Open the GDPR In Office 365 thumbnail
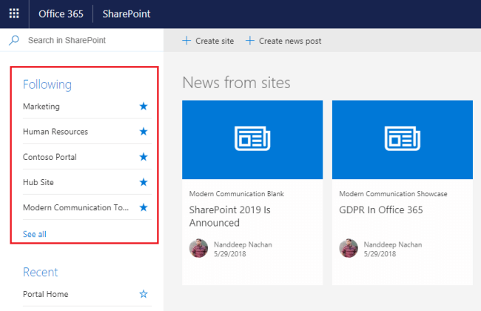This screenshot has width=481, height=311. (x=402, y=139)
